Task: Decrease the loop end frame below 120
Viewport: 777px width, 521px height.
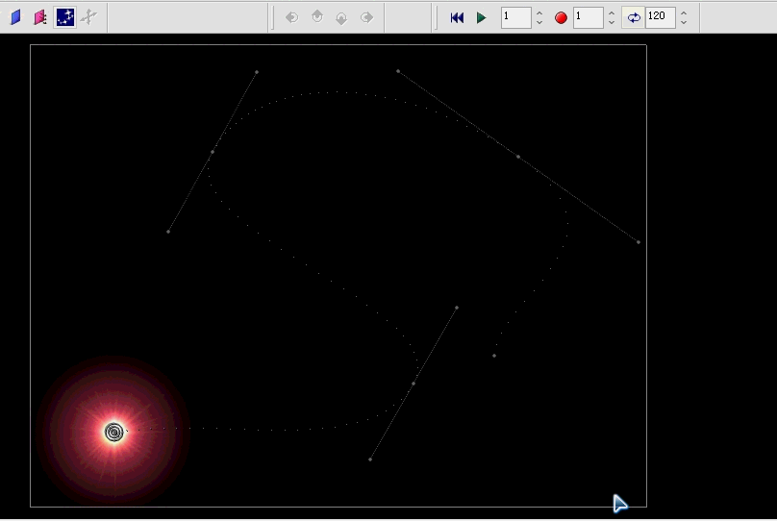Action: pyautogui.click(x=684, y=22)
